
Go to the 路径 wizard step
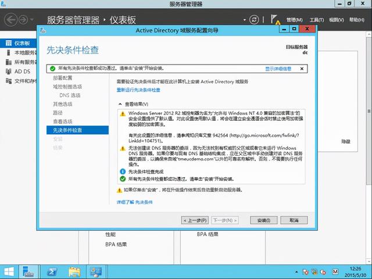coord(58,113)
